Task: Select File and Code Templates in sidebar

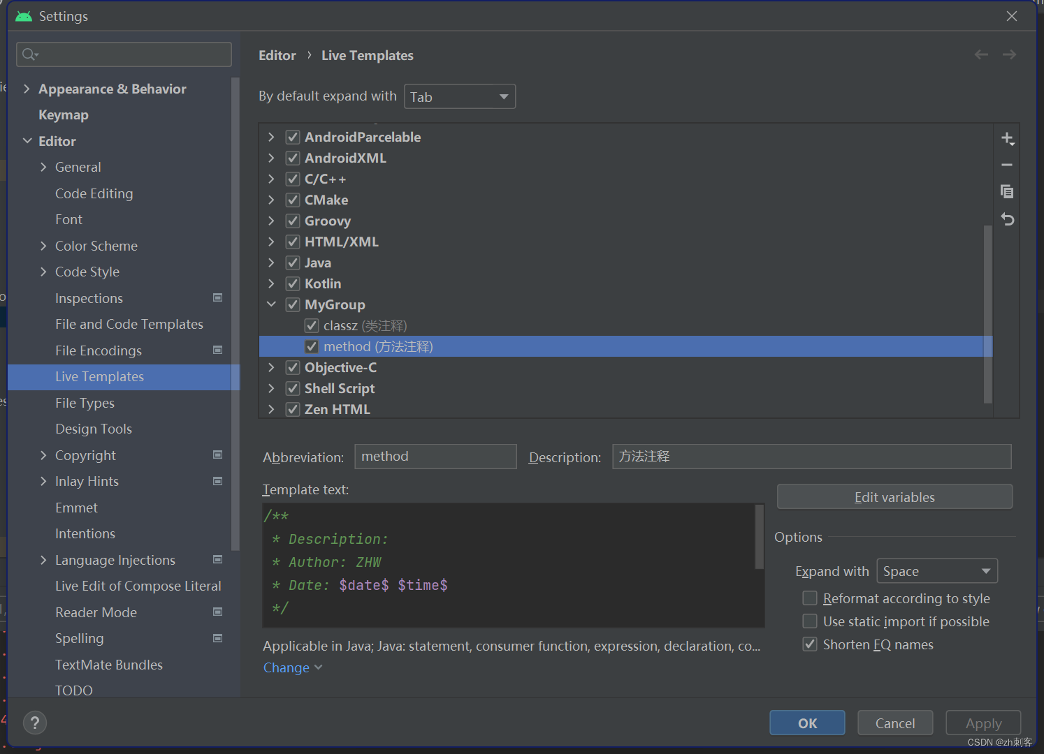Action: (129, 324)
